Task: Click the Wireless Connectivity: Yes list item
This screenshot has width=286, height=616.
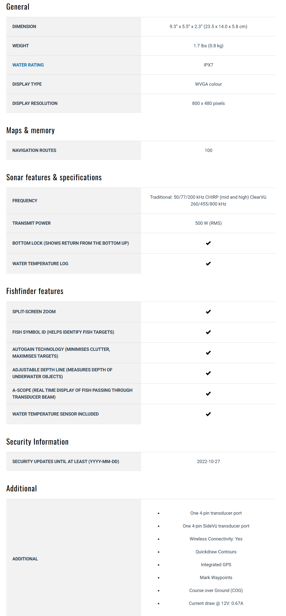Action: [x=216, y=539]
